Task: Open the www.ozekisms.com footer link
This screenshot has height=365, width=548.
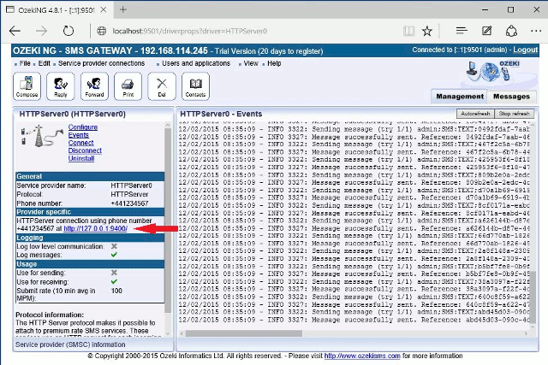Action: [362, 356]
